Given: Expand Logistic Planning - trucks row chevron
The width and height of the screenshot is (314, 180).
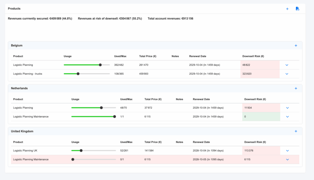Looking at the screenshot, I should pos(287,74).
